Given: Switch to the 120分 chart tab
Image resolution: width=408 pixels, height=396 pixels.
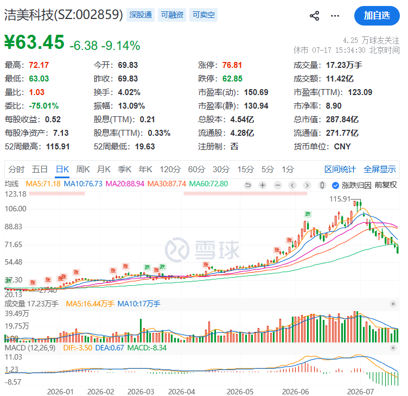Looking at the screenshot, I should coord(170,169).
